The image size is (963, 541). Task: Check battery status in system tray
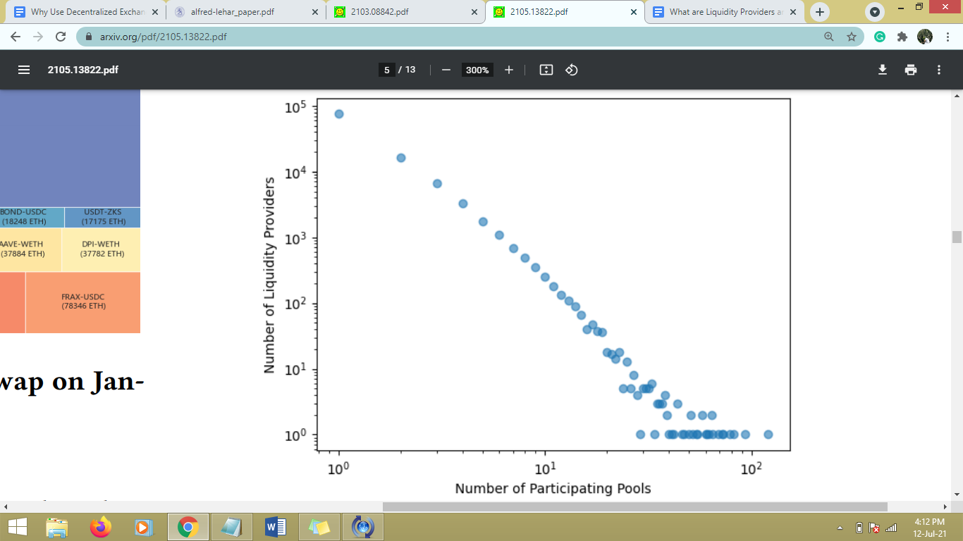859,528
